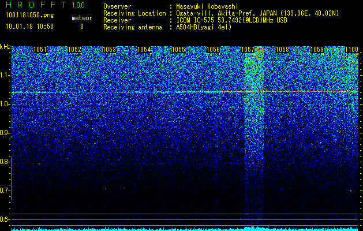Screen dimensions: 363x231
Task: Click the Receiving Location value text
Action: point(257,13)
